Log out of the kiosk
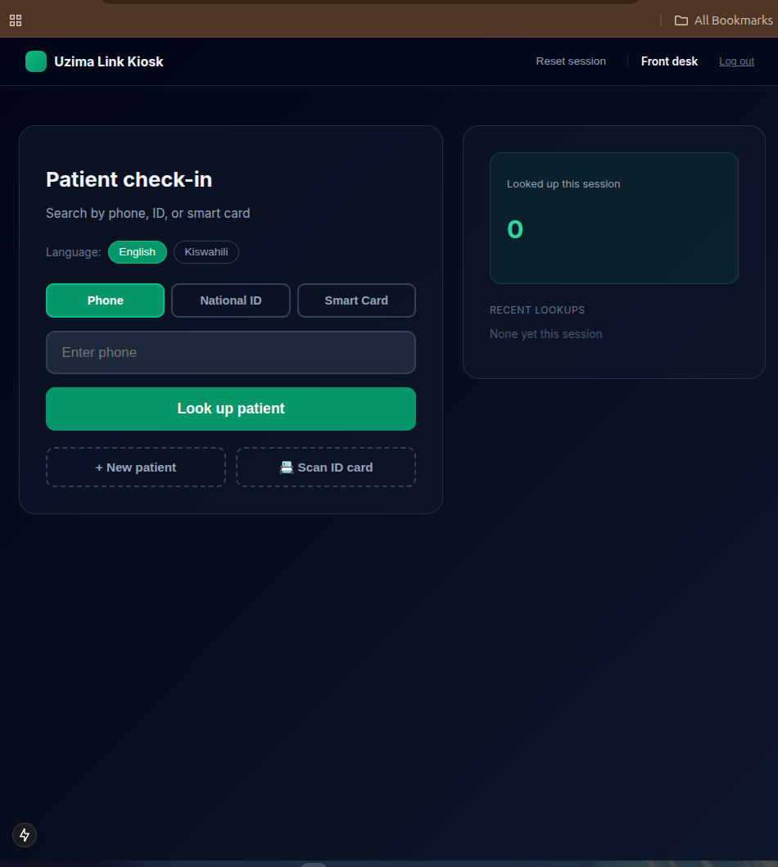 coord(736,61)
